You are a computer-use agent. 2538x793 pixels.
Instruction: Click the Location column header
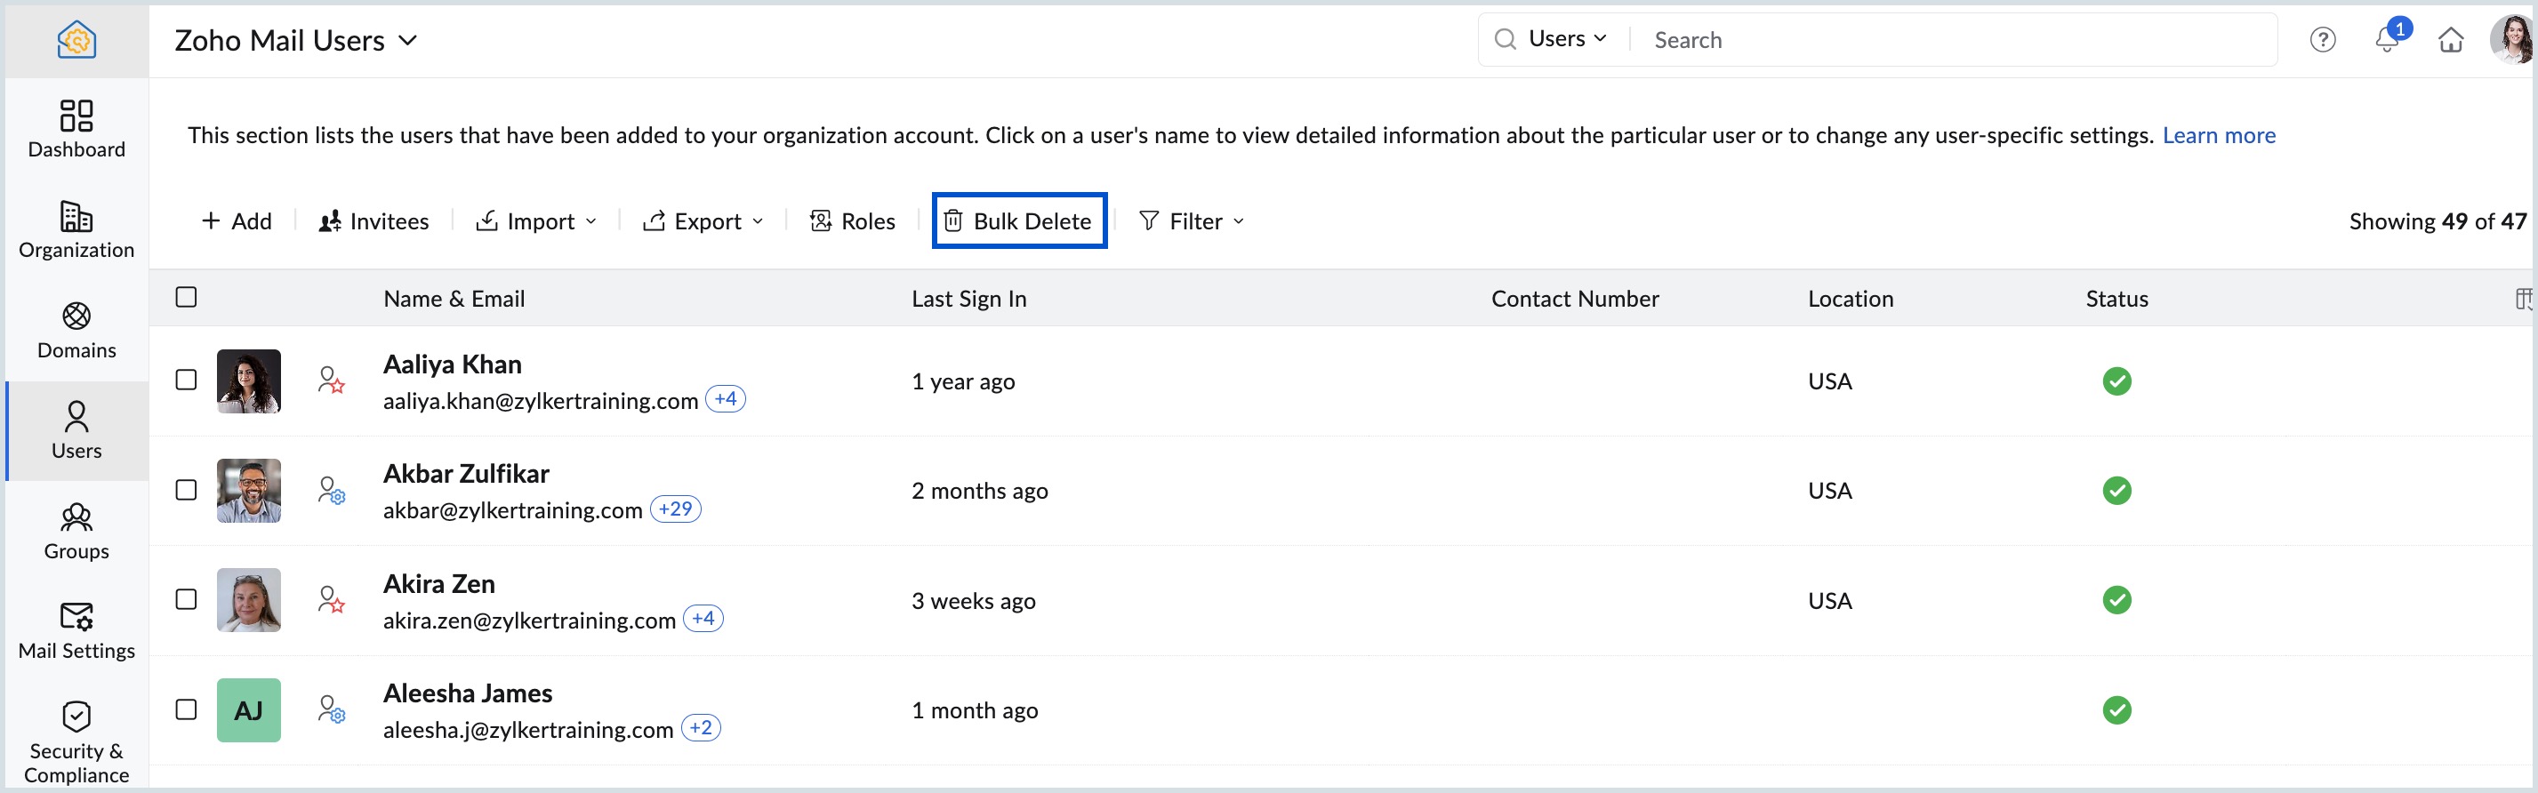pyautogui.click(x=1851, y=299)
